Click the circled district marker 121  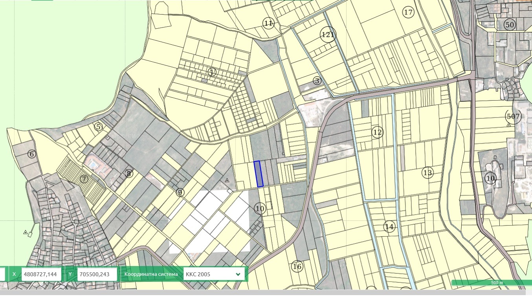[x=328, y=35]
